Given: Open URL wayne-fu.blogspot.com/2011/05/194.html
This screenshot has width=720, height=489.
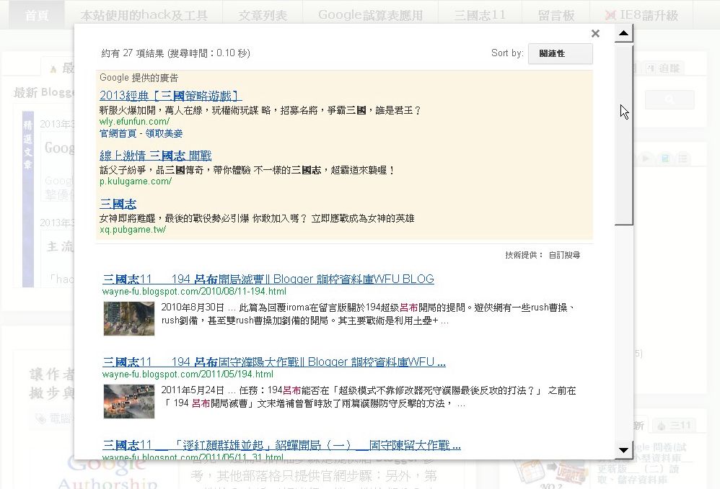Looking at the screenshot, I should (188, 374).
